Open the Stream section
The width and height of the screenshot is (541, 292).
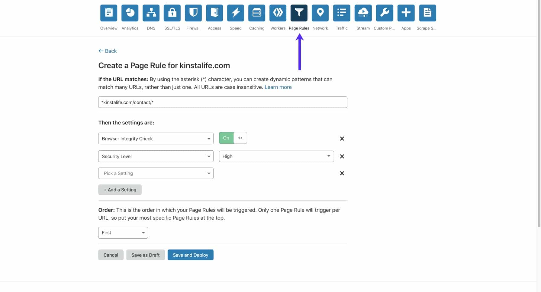point(363,13)
